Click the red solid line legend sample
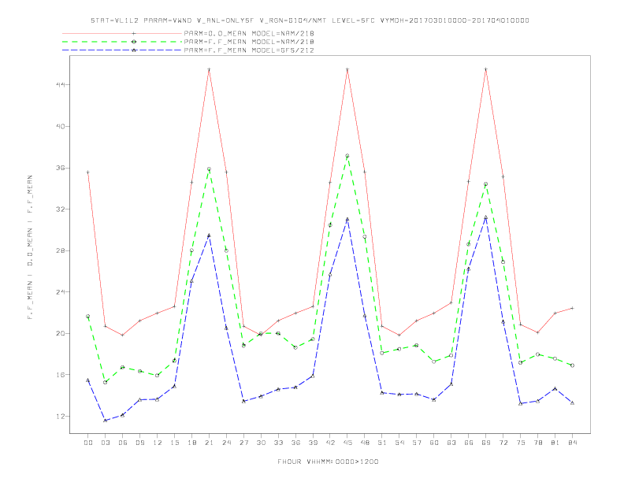The image size is (624, 482). 122,33
